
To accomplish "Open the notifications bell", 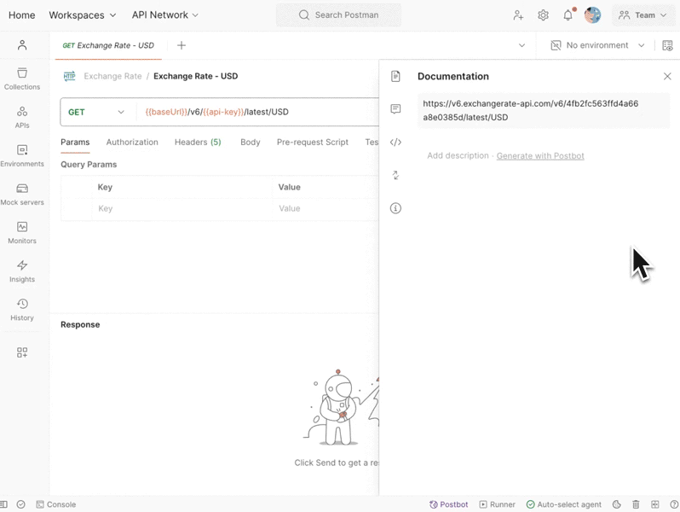I will point(568,15).
